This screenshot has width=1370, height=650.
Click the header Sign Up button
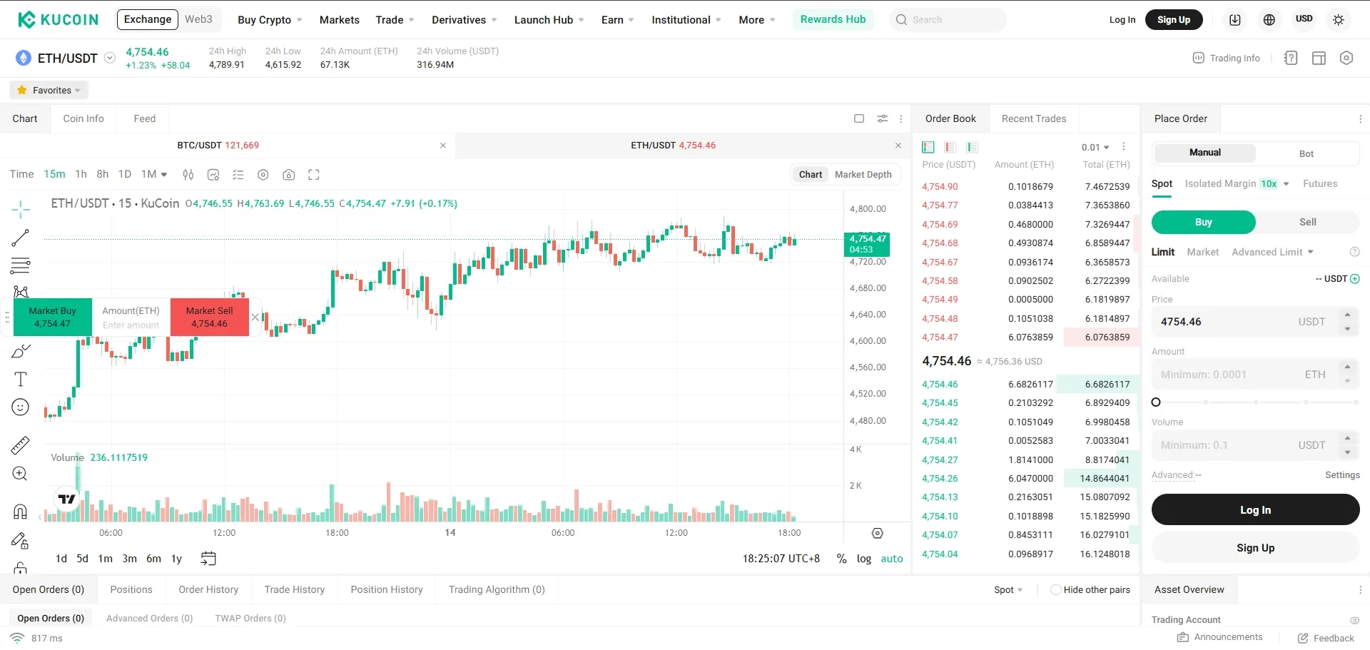[1174, 20]
